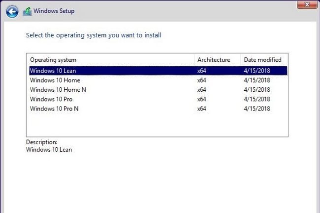Click x64 cell in Windows 10 Pro N row
Screen dimensions: 320x213
pyautogui.click(x=201, y=109)
